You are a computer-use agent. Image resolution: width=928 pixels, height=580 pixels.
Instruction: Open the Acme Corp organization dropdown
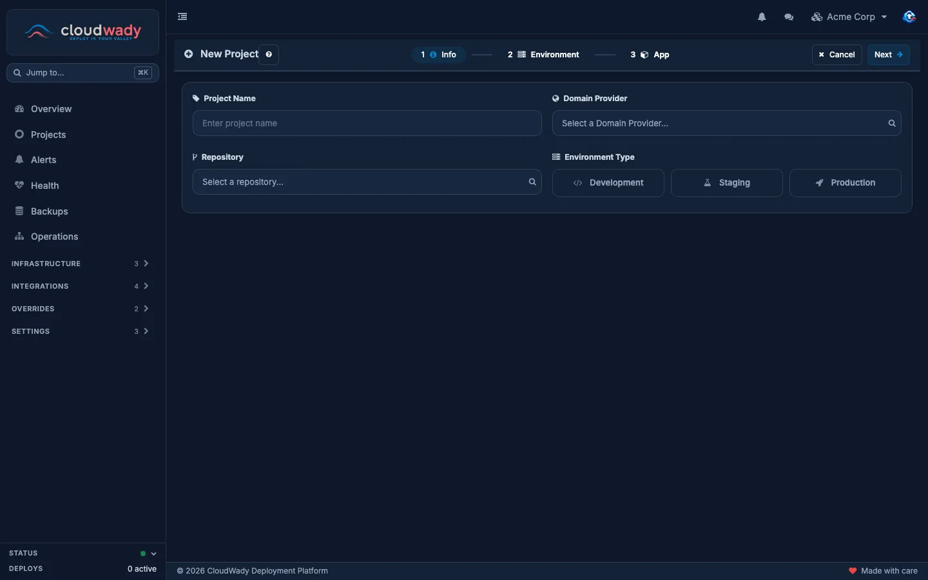pos(849,17)
